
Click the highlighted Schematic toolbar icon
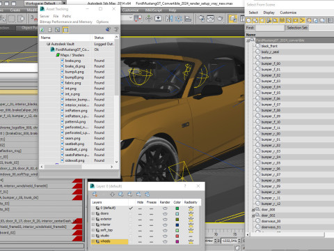(233, 19)
